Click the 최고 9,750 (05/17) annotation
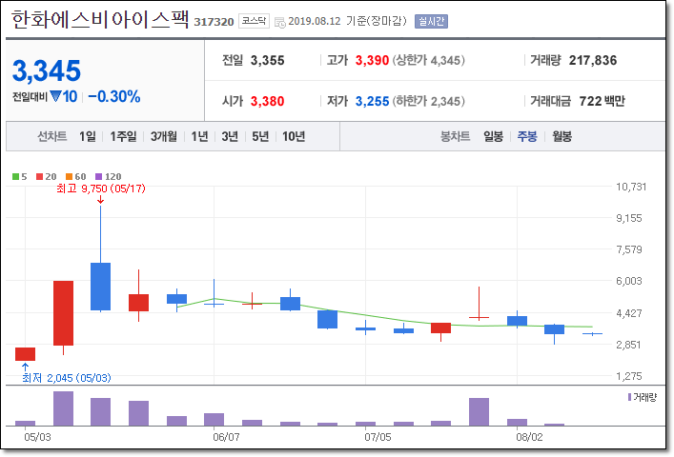 click(x=101, y=189)
